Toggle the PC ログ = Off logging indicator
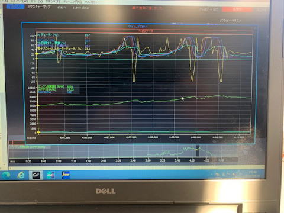Image resolution: width=284 pixels, height=213 pixels. click(208, 9)
